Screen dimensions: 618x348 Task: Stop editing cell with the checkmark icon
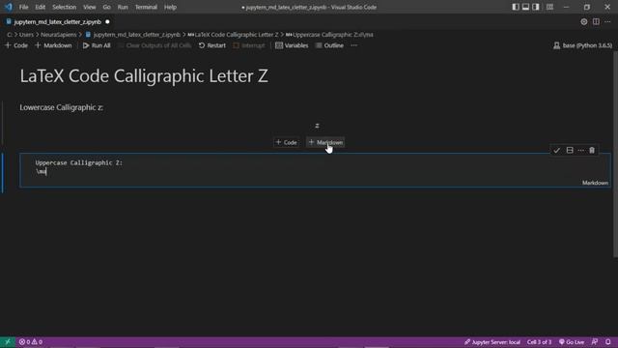tap(556, 151)
